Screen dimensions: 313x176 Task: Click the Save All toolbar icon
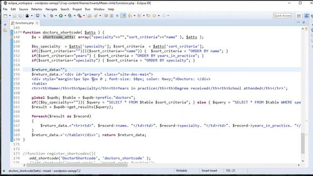tap(20, 16)
